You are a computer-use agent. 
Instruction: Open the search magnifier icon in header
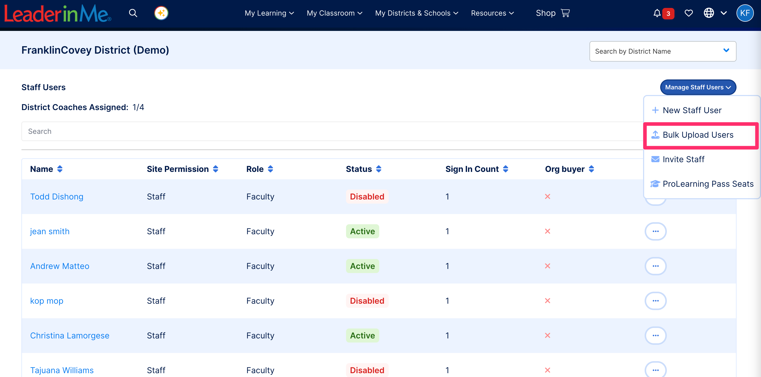click(x=133, y=13)
